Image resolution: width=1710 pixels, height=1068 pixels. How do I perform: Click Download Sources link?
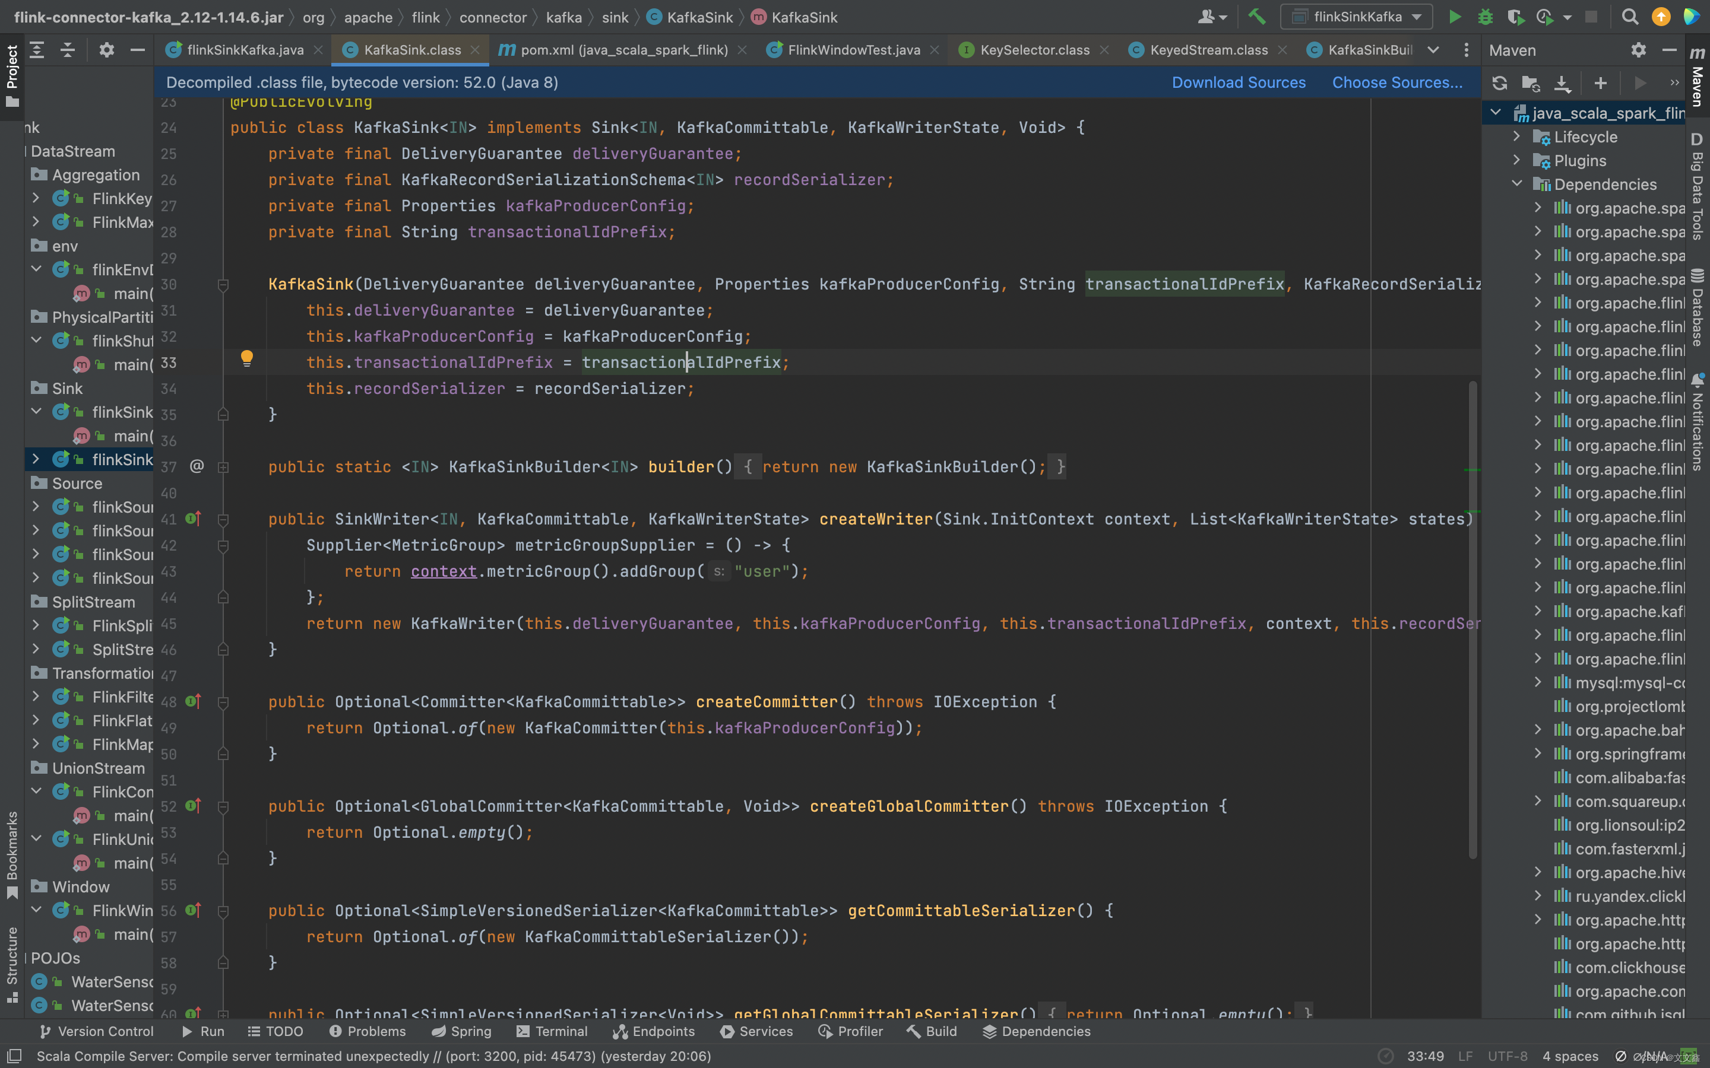1239,82
